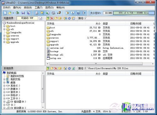
Task: Sort disc files by 大小 column
Action: point(93,24)
